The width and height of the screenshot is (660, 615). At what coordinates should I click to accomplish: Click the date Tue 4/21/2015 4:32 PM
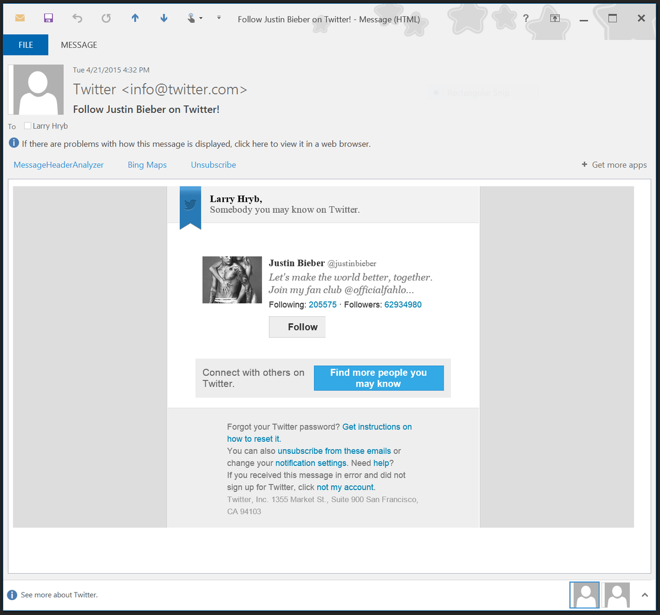coord(111,70)
